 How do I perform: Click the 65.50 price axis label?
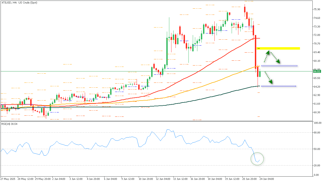(x=317, y=78)
